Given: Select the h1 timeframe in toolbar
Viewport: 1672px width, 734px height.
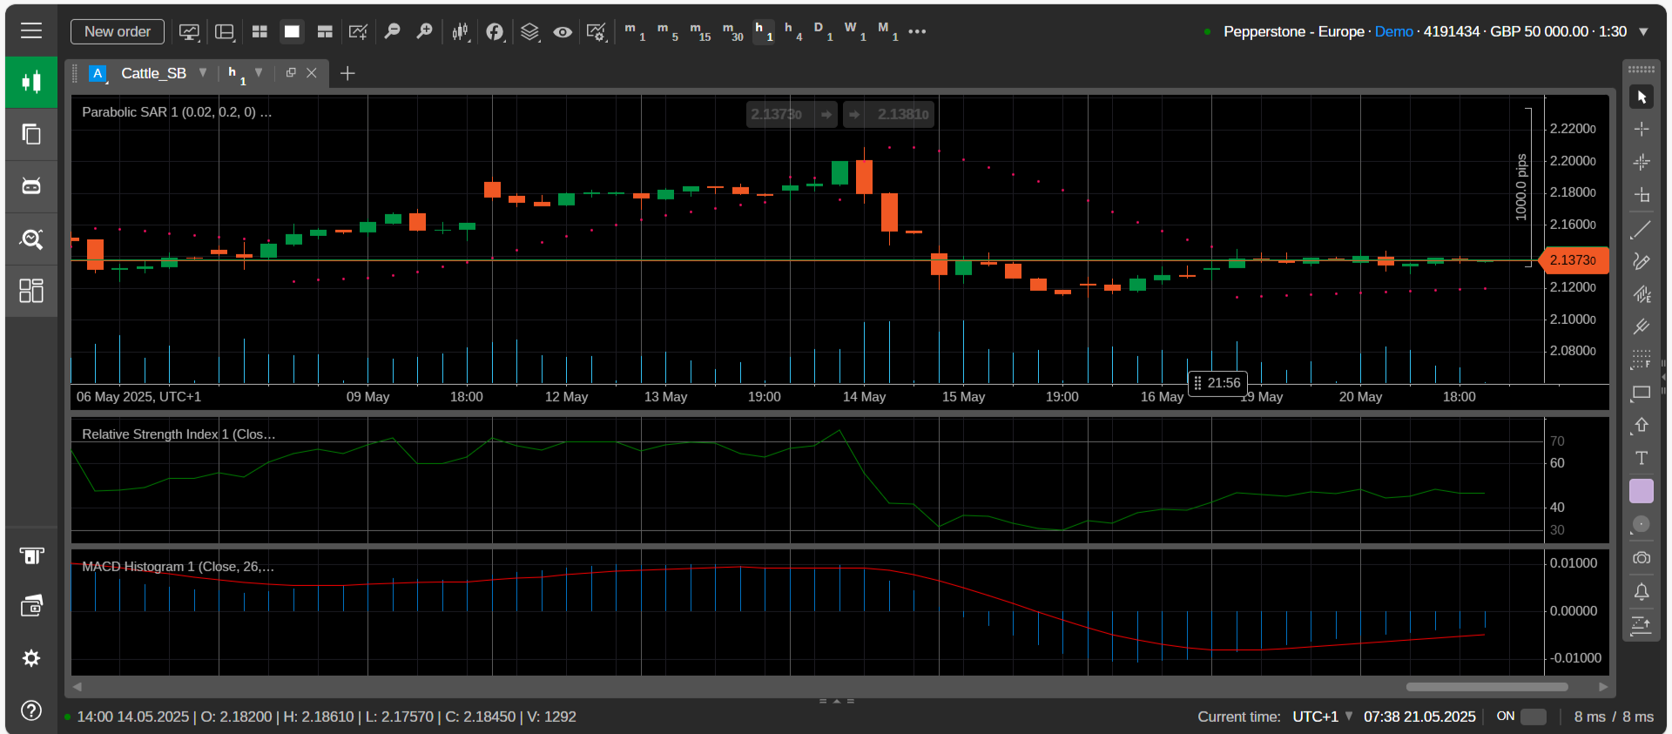Looking at the screenshot, I should click(x=763, y=31).
